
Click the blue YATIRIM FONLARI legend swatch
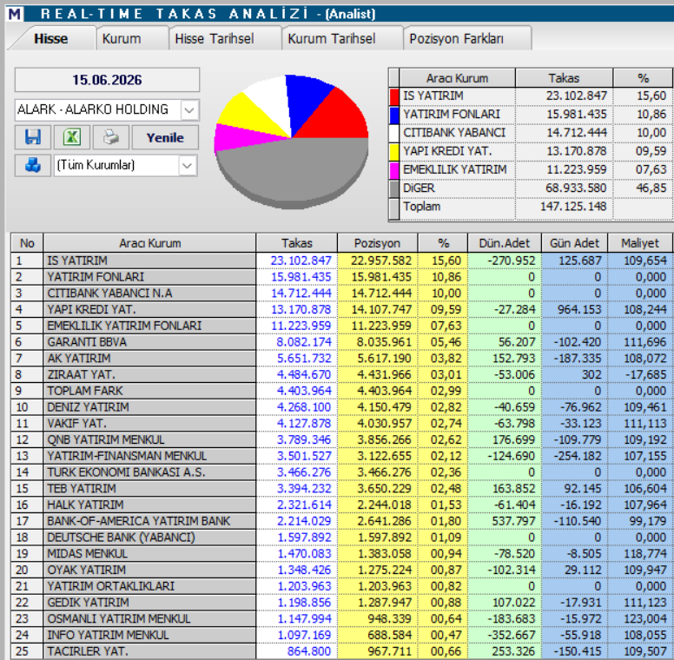point(394,115)
